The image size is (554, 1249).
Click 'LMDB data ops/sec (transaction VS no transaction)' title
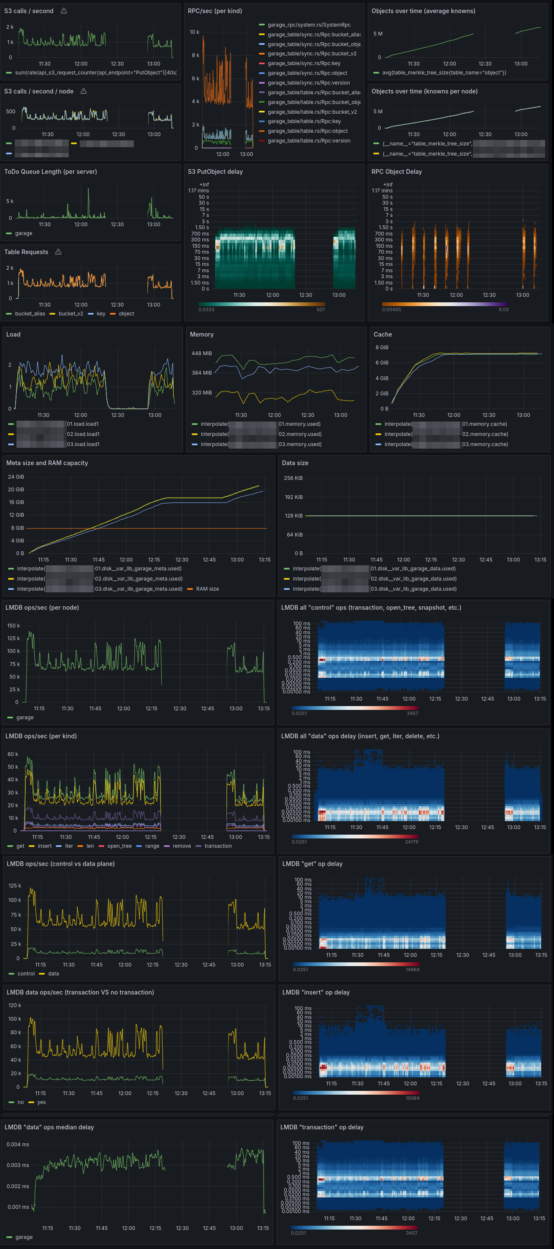tap(80, 992)
